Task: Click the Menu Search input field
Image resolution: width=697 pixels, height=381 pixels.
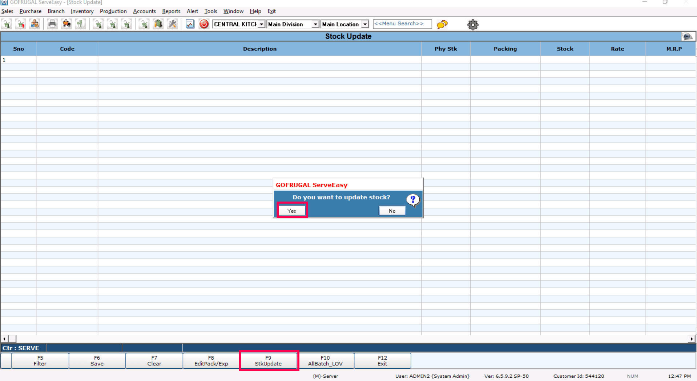Action: (x=402, y=24)
